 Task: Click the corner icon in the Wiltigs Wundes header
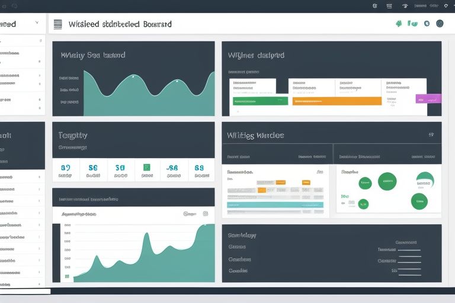431,135
